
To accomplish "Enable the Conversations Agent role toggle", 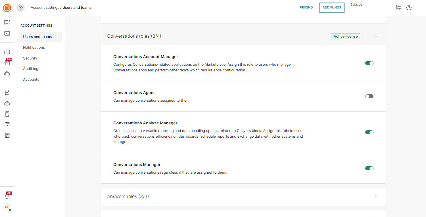I will click(x=369, y=96).
